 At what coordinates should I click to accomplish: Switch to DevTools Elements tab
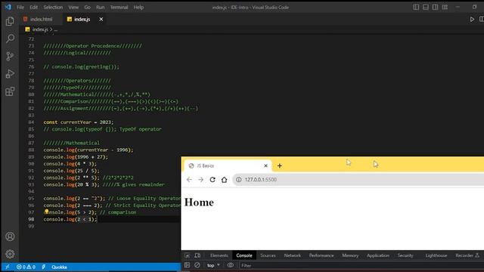coord(219,255)
